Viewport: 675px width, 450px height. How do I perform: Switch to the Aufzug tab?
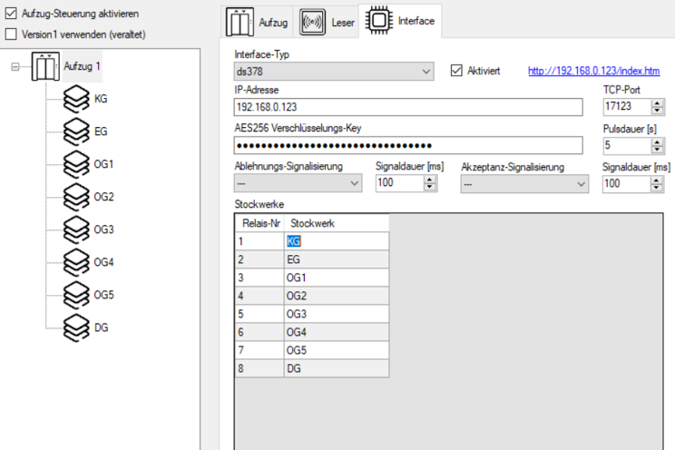pos(258,21)
